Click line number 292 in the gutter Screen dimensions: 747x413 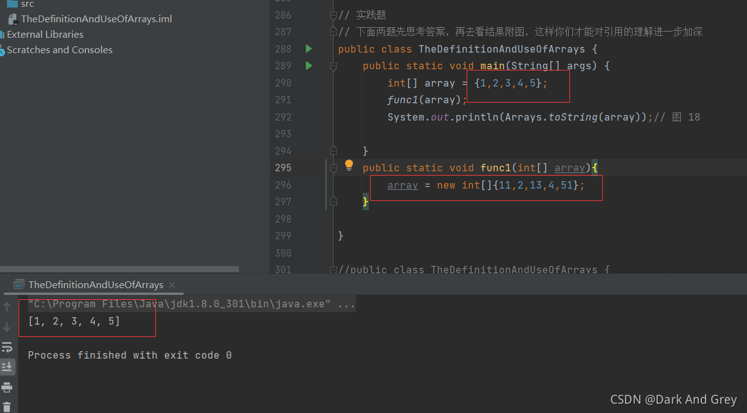(283, 117)
